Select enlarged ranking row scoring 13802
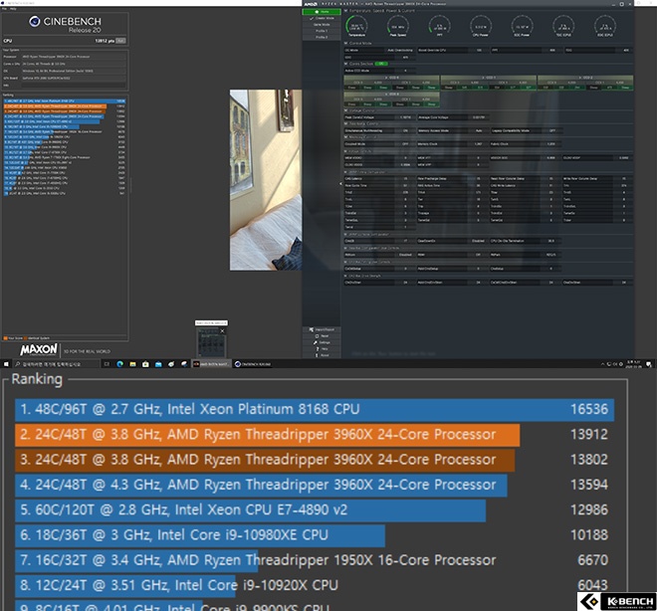 [x=315, y=460]
